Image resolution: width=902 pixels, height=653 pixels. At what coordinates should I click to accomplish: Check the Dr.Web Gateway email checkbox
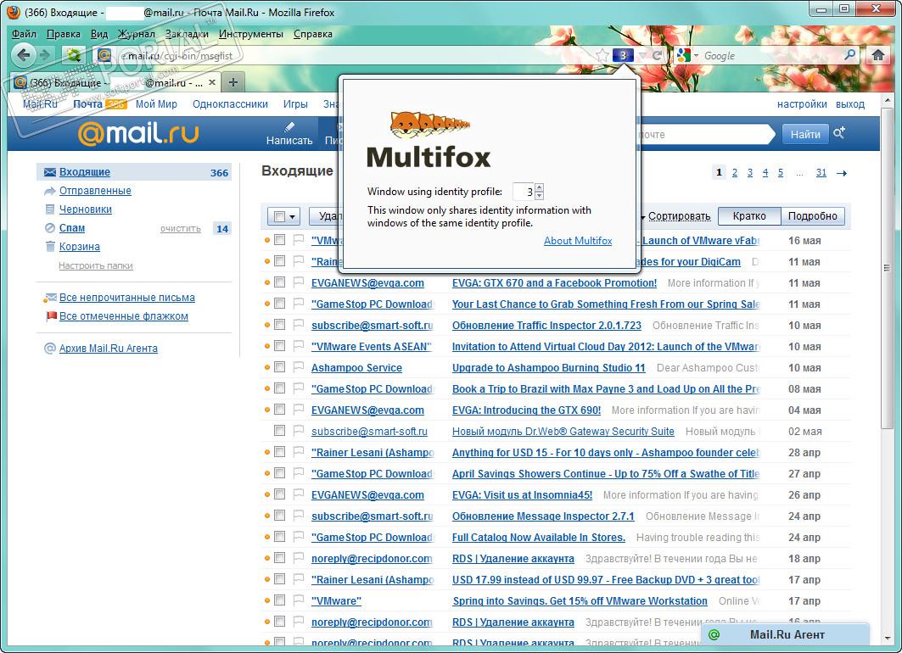tap(279, 431)
